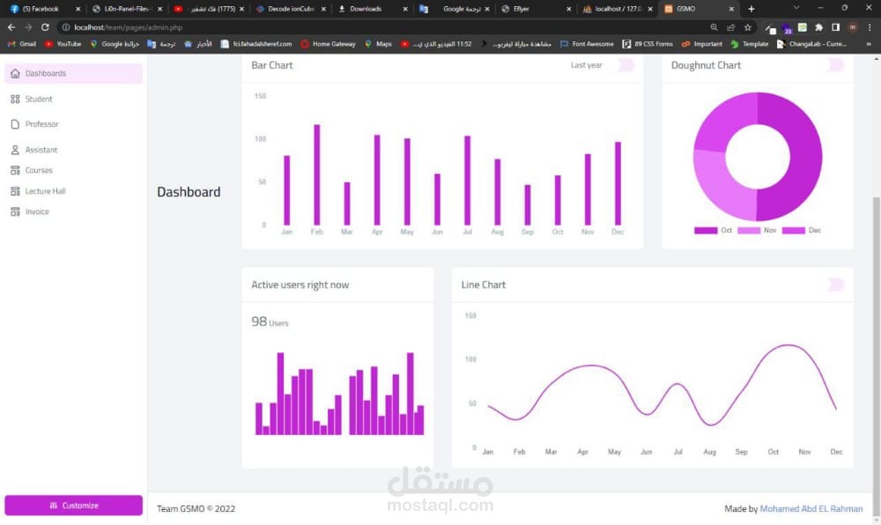Click the purple Customize button
The image size is (881, 525).
[x=74, y=506]
